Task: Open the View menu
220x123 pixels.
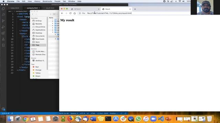Action: tap(30, 1)
